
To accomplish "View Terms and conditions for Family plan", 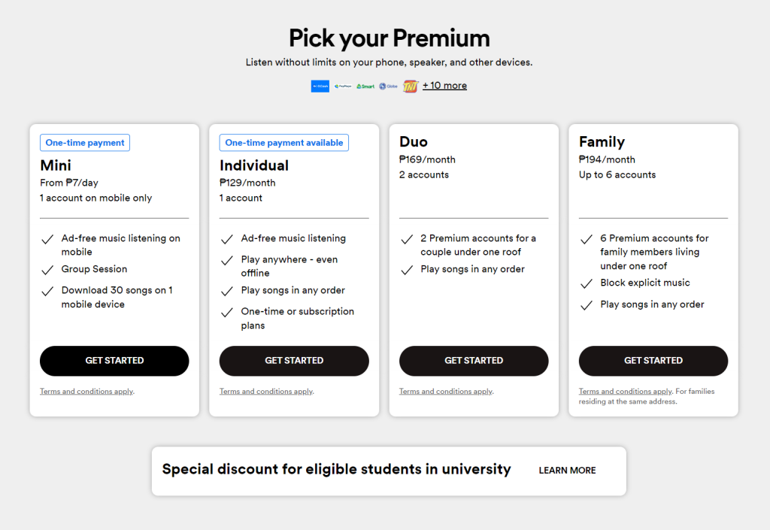I will pos(626,392).
